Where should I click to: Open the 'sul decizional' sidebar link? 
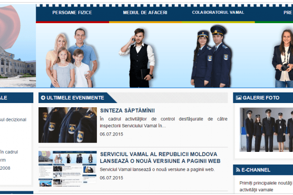point(13,120)
